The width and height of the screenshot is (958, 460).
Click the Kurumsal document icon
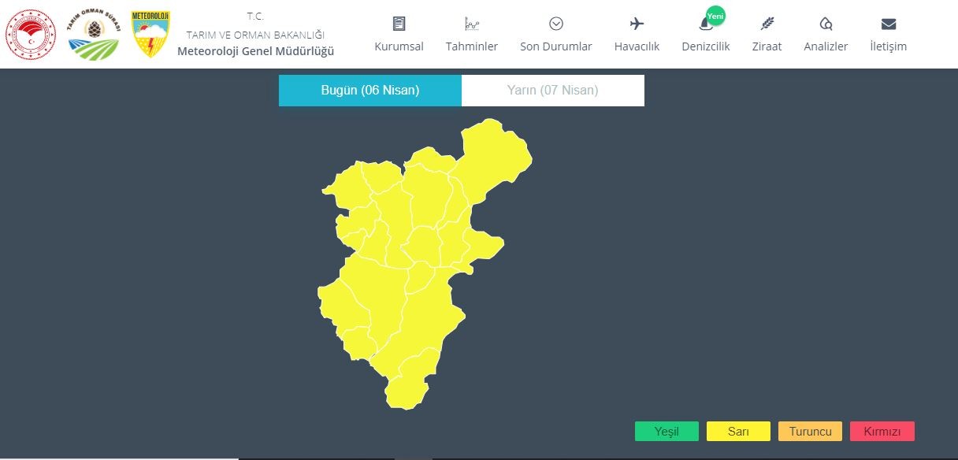tap(399, 24)
